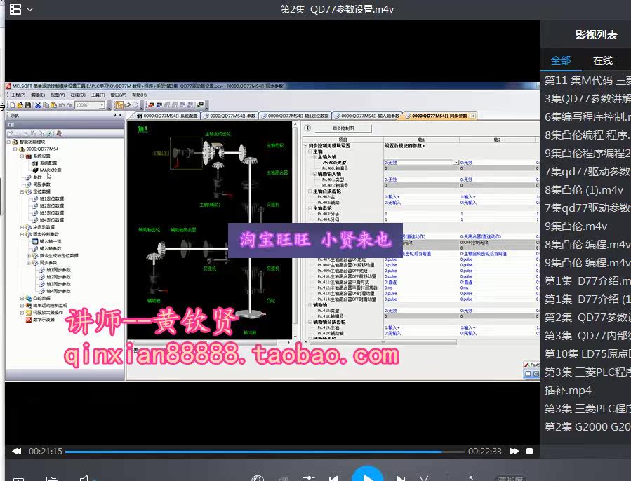
Task: Open the 工具(T) menu in MELSOFT
Action: [98, 95]
